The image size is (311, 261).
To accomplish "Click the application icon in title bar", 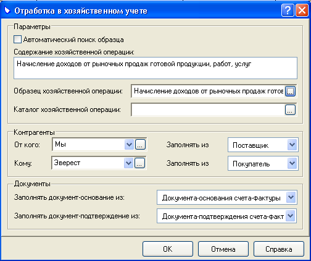I will pos(7,11).
